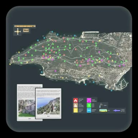Click the cyan marker by southwest cove
The image size is (138, 138).
[x=42, y=72]
